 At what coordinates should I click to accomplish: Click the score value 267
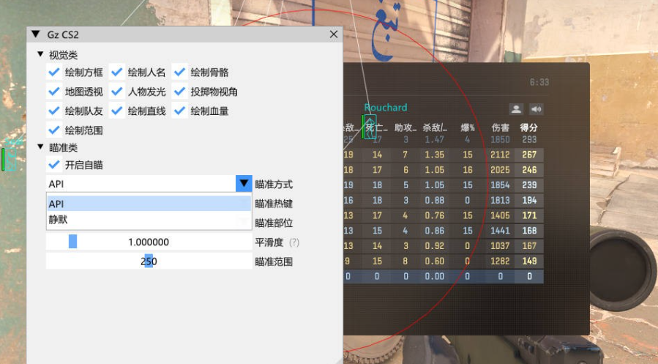529,155
